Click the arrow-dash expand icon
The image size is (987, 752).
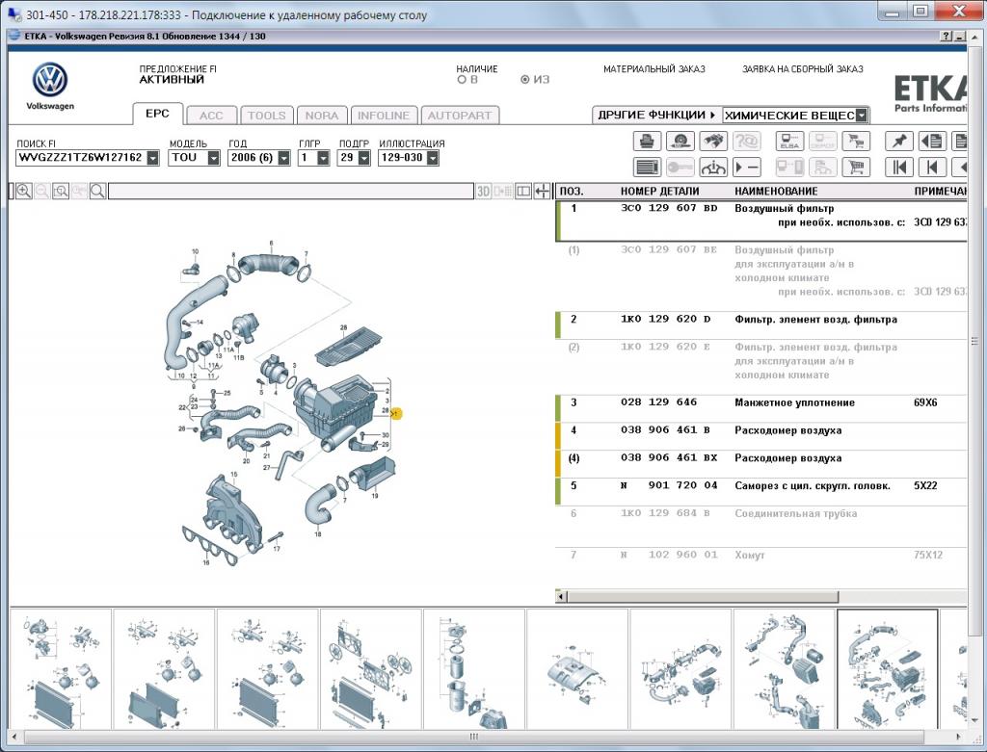pyautogui.click(x=747, y=168)
